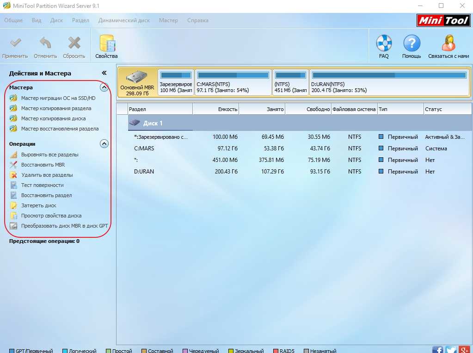Open the FAQ lifebuoy icon

384,44
